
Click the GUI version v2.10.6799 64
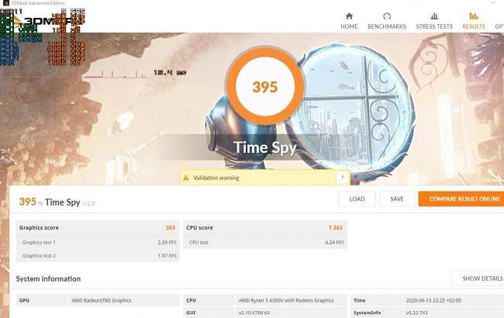point(254,313)
